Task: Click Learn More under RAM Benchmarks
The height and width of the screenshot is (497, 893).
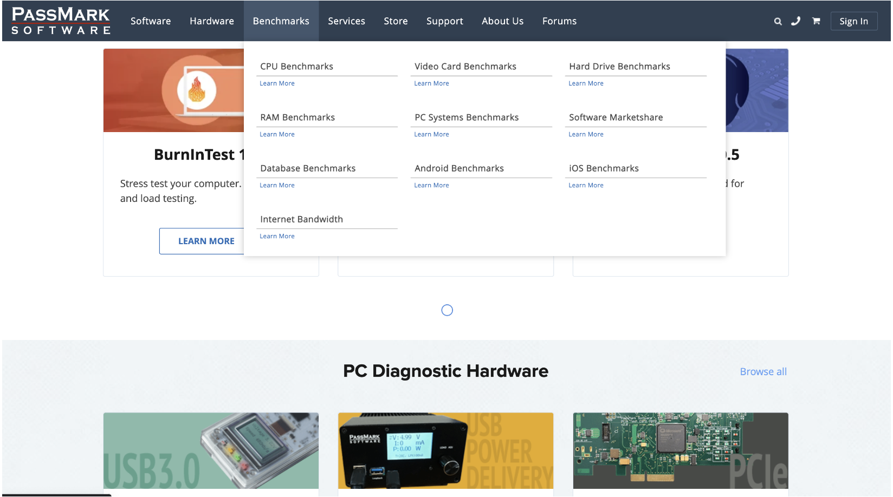Action: pos(277,134)
